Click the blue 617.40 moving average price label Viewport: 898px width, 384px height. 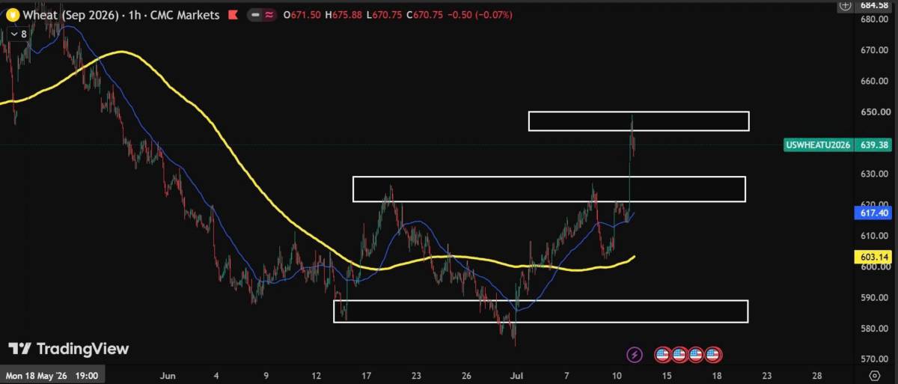873,213
